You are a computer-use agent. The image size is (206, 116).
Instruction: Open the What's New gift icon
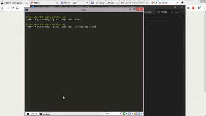(x=199, y=8)
